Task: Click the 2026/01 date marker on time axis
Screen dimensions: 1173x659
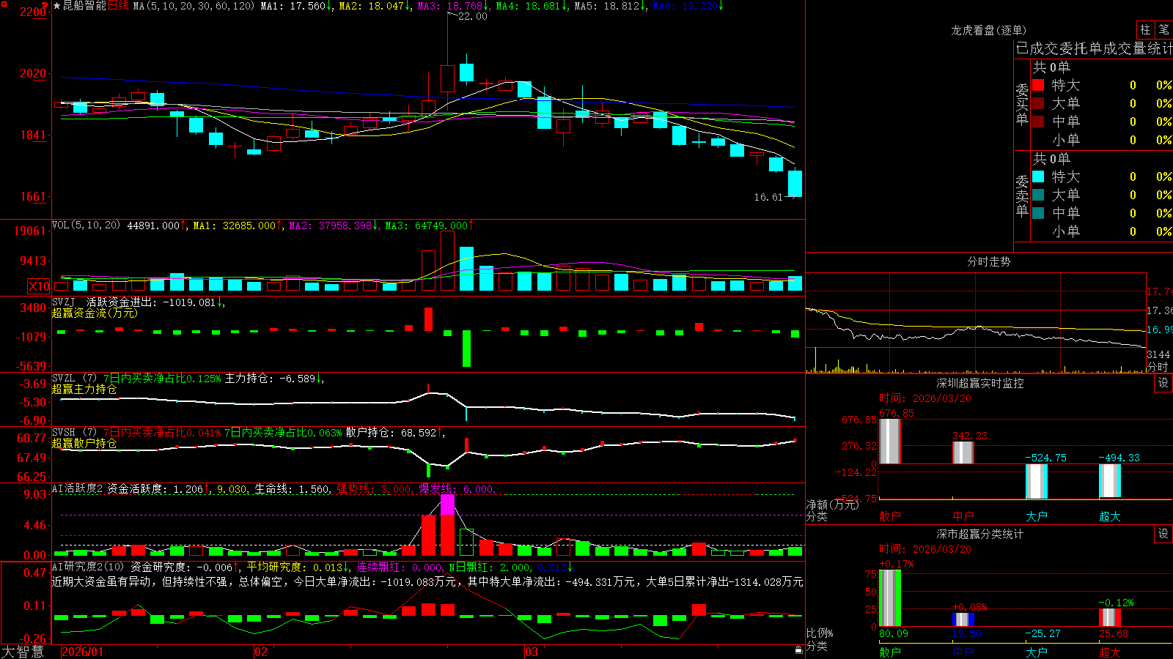Action: 83,652
